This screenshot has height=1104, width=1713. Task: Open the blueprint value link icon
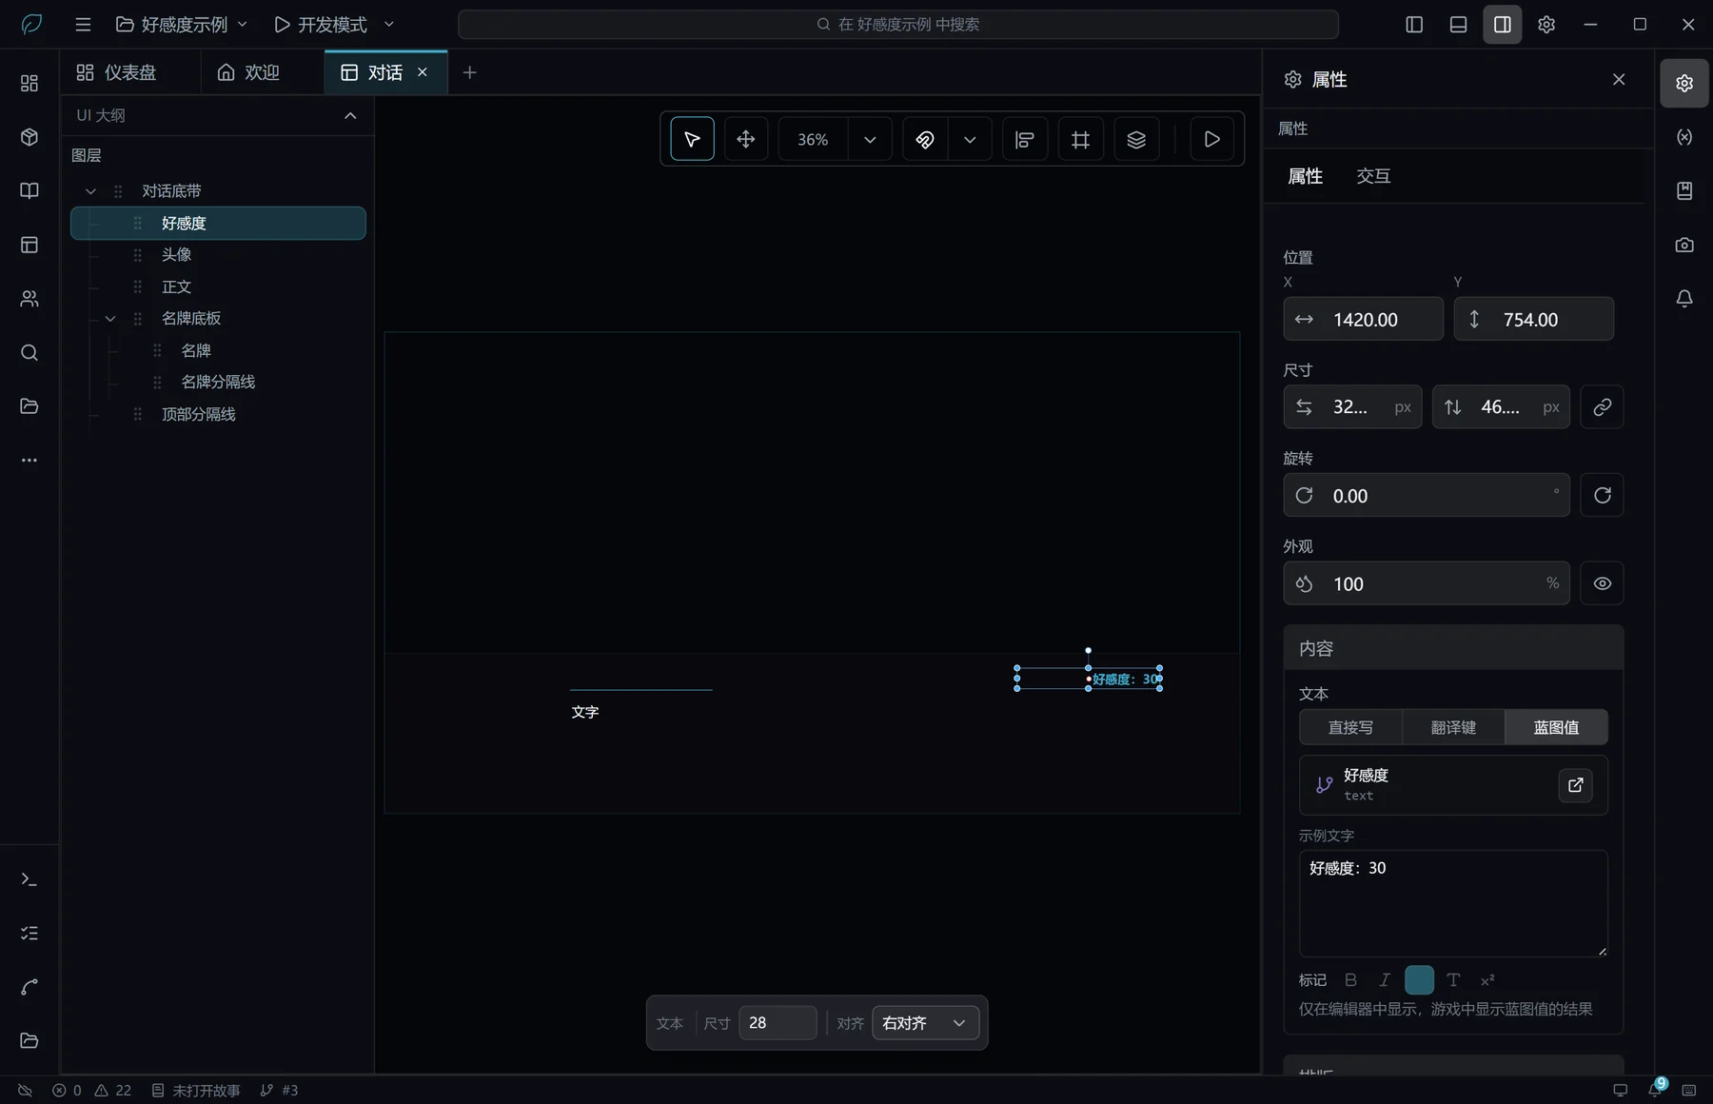pos(1576,785)
